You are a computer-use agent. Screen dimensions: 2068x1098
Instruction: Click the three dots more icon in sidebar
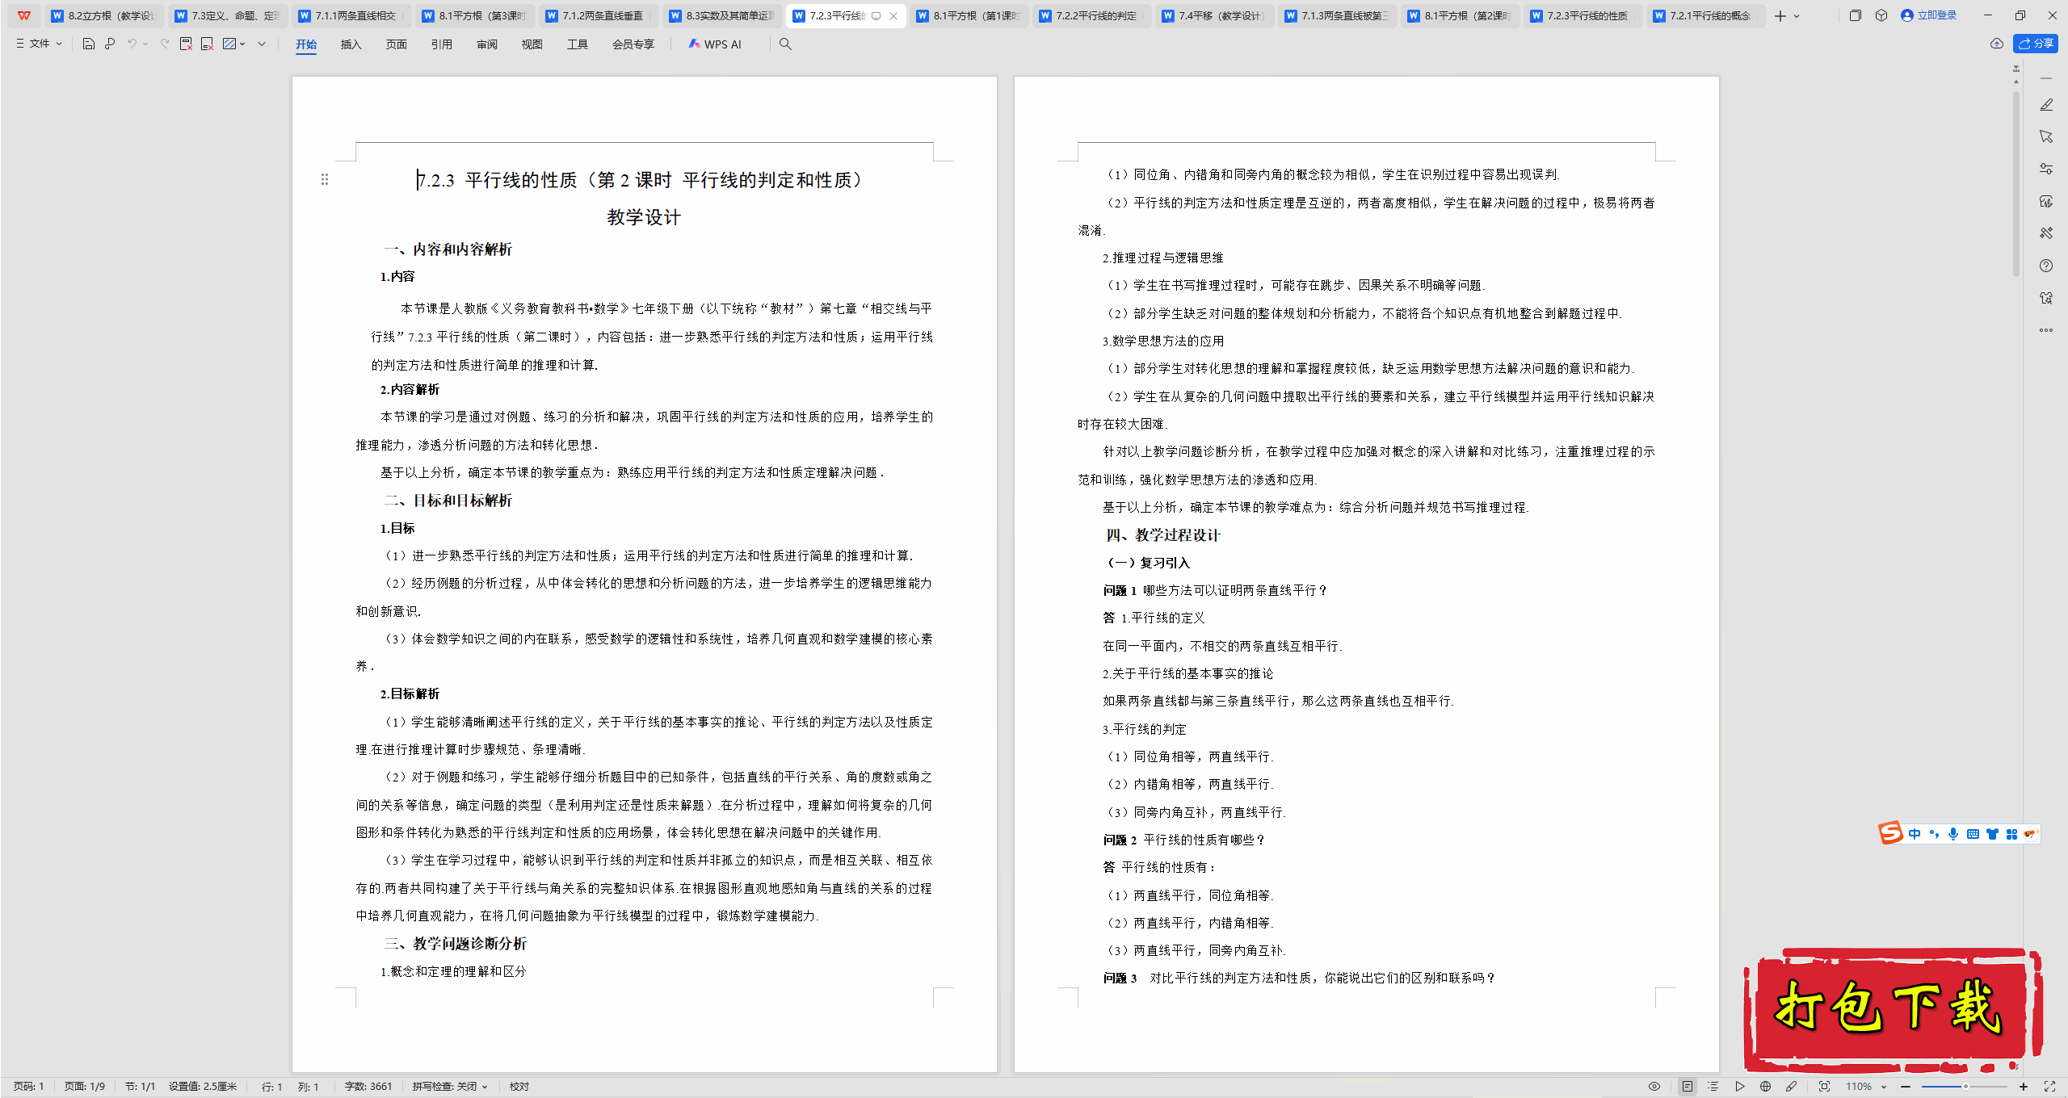pos(2046,330)
